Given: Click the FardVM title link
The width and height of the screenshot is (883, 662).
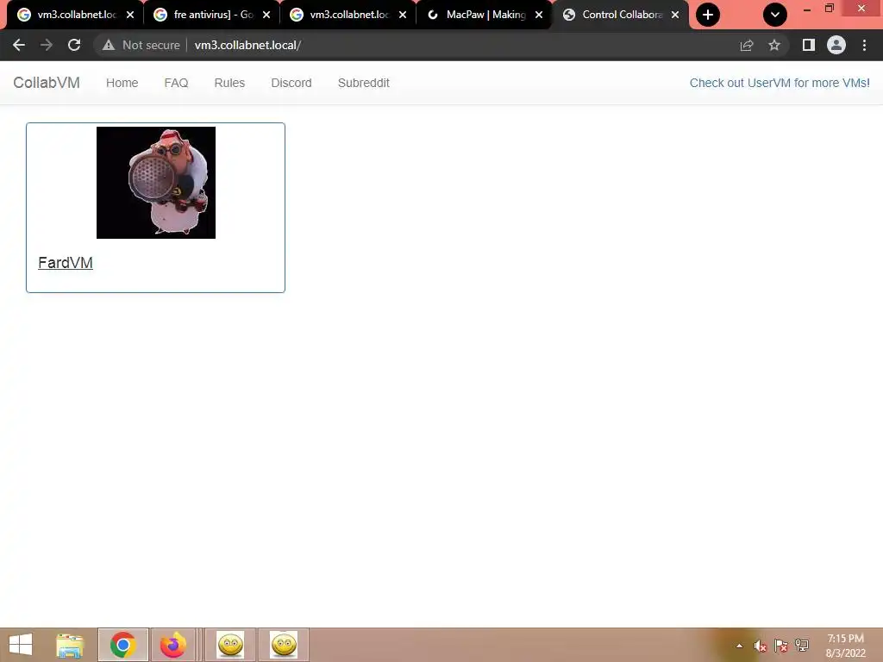Looking at the screenshot, I should [66, 263].
